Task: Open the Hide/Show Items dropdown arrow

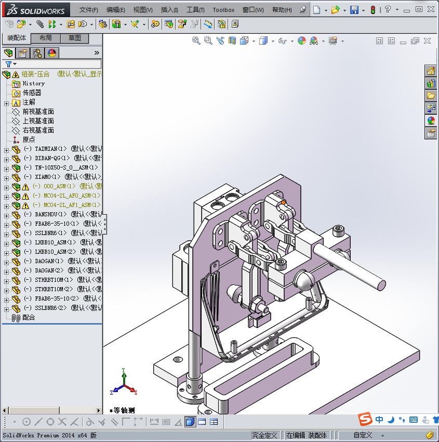Action: tap(292, 42)
